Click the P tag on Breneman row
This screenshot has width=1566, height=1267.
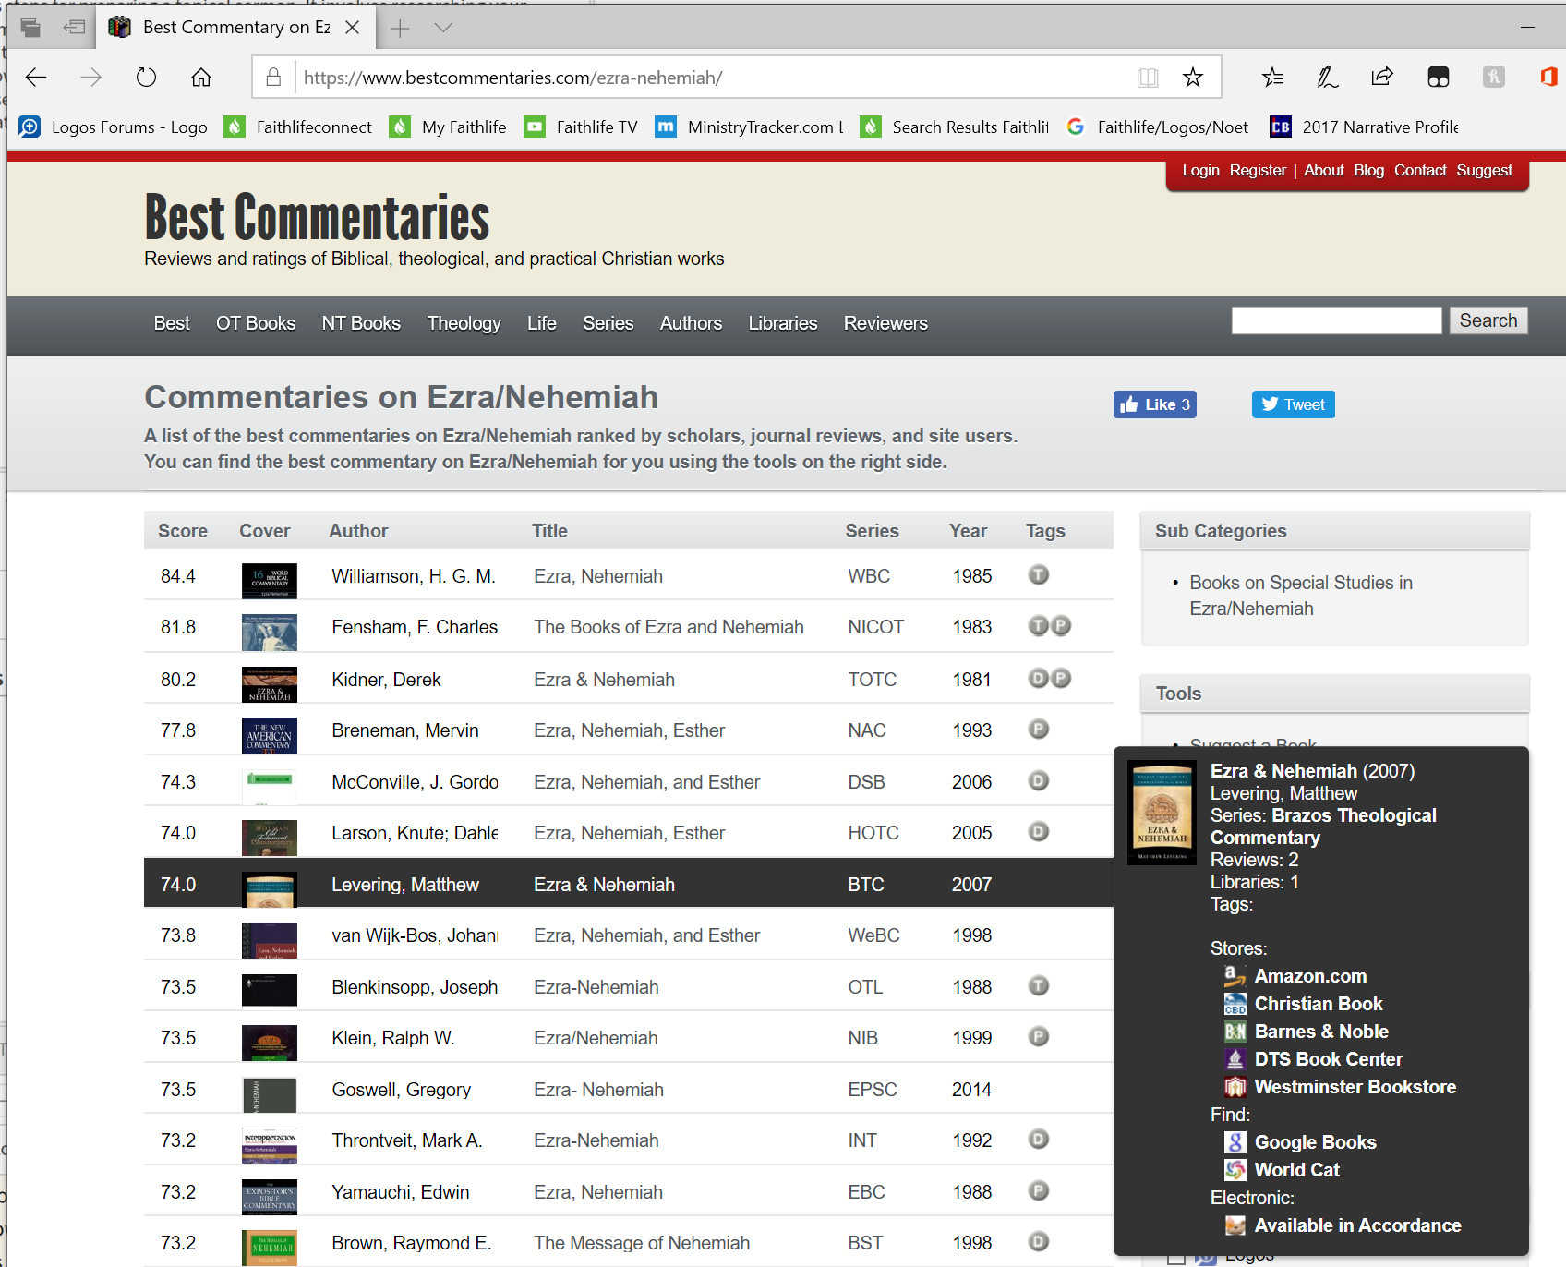(1039, 730)
